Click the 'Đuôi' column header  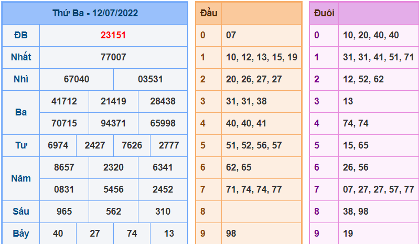pos(324,13)
